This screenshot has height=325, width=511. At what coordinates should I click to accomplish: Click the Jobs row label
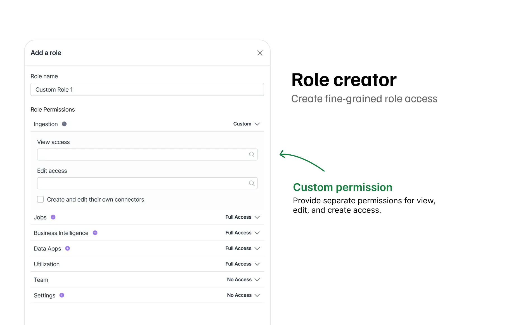[x=40, y=218]
